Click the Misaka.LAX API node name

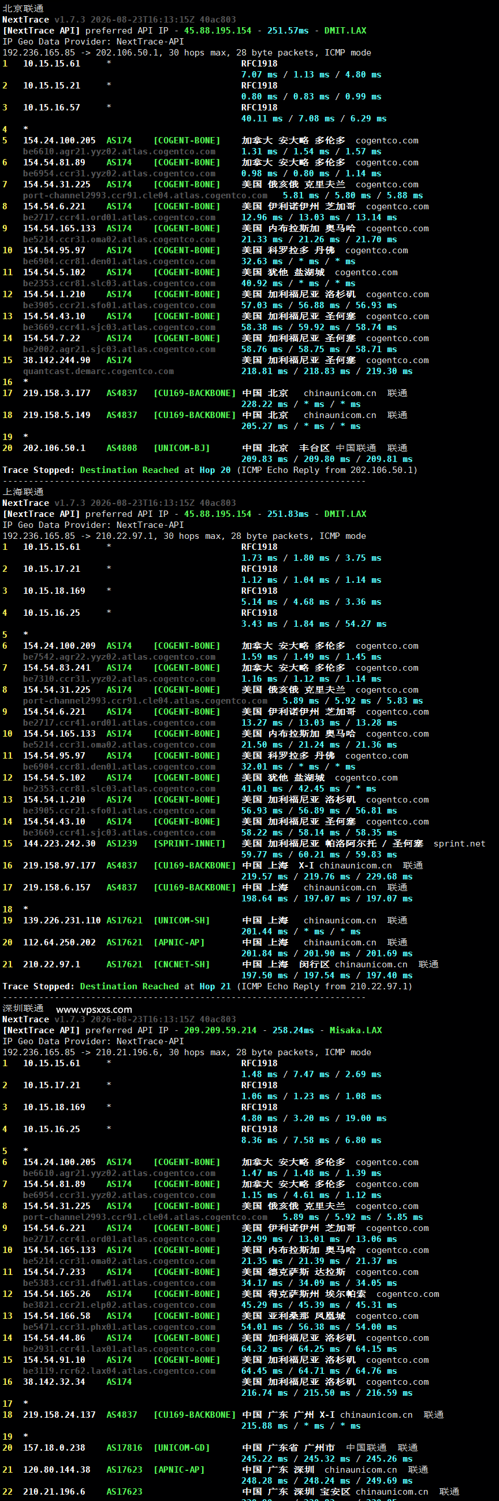356,1030
